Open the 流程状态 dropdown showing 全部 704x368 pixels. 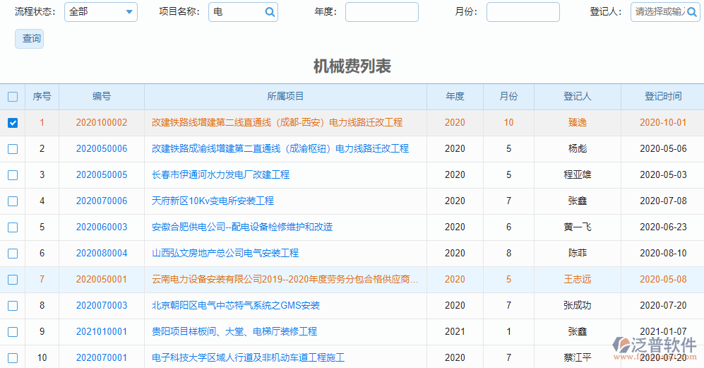click(x=101, y=12)
